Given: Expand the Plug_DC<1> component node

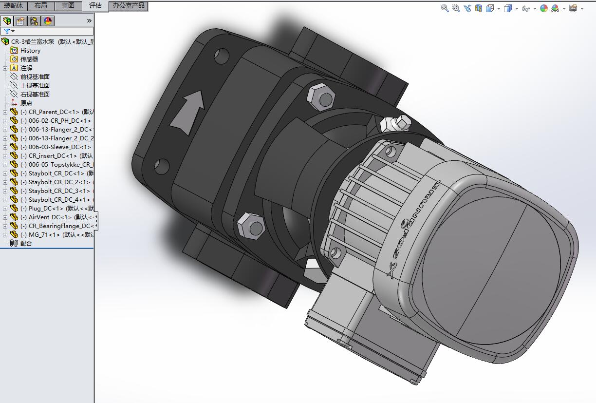Looking at the screenshot, I should [5, 208].
